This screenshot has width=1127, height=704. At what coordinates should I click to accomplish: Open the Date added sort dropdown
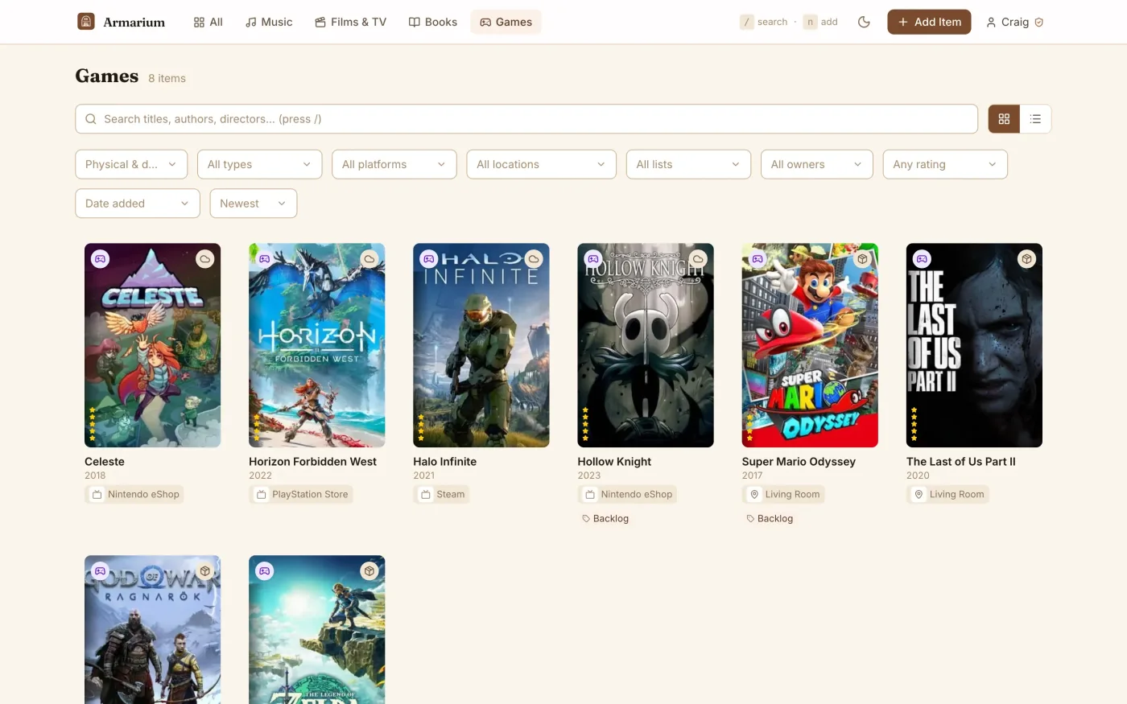tap(138, 204)
